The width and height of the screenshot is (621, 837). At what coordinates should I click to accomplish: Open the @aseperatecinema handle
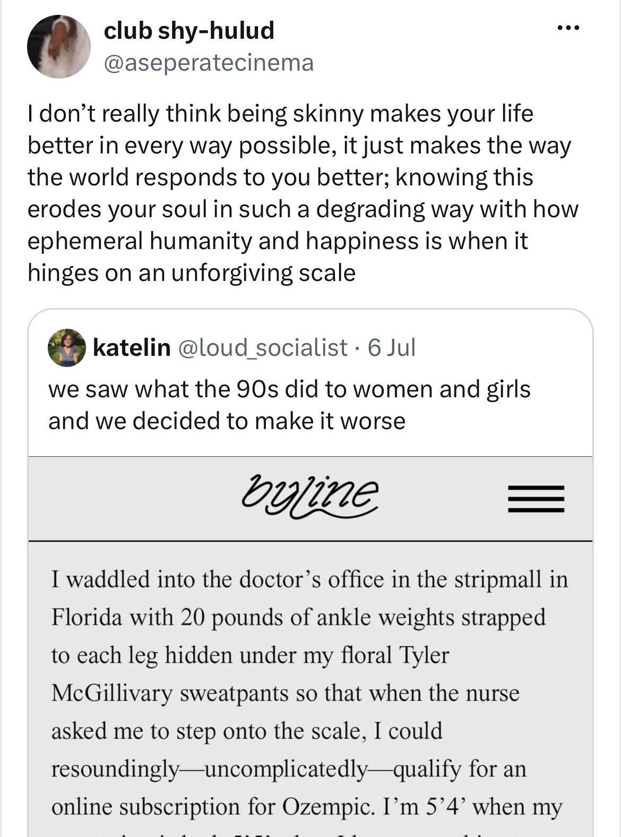pos(209,63)
